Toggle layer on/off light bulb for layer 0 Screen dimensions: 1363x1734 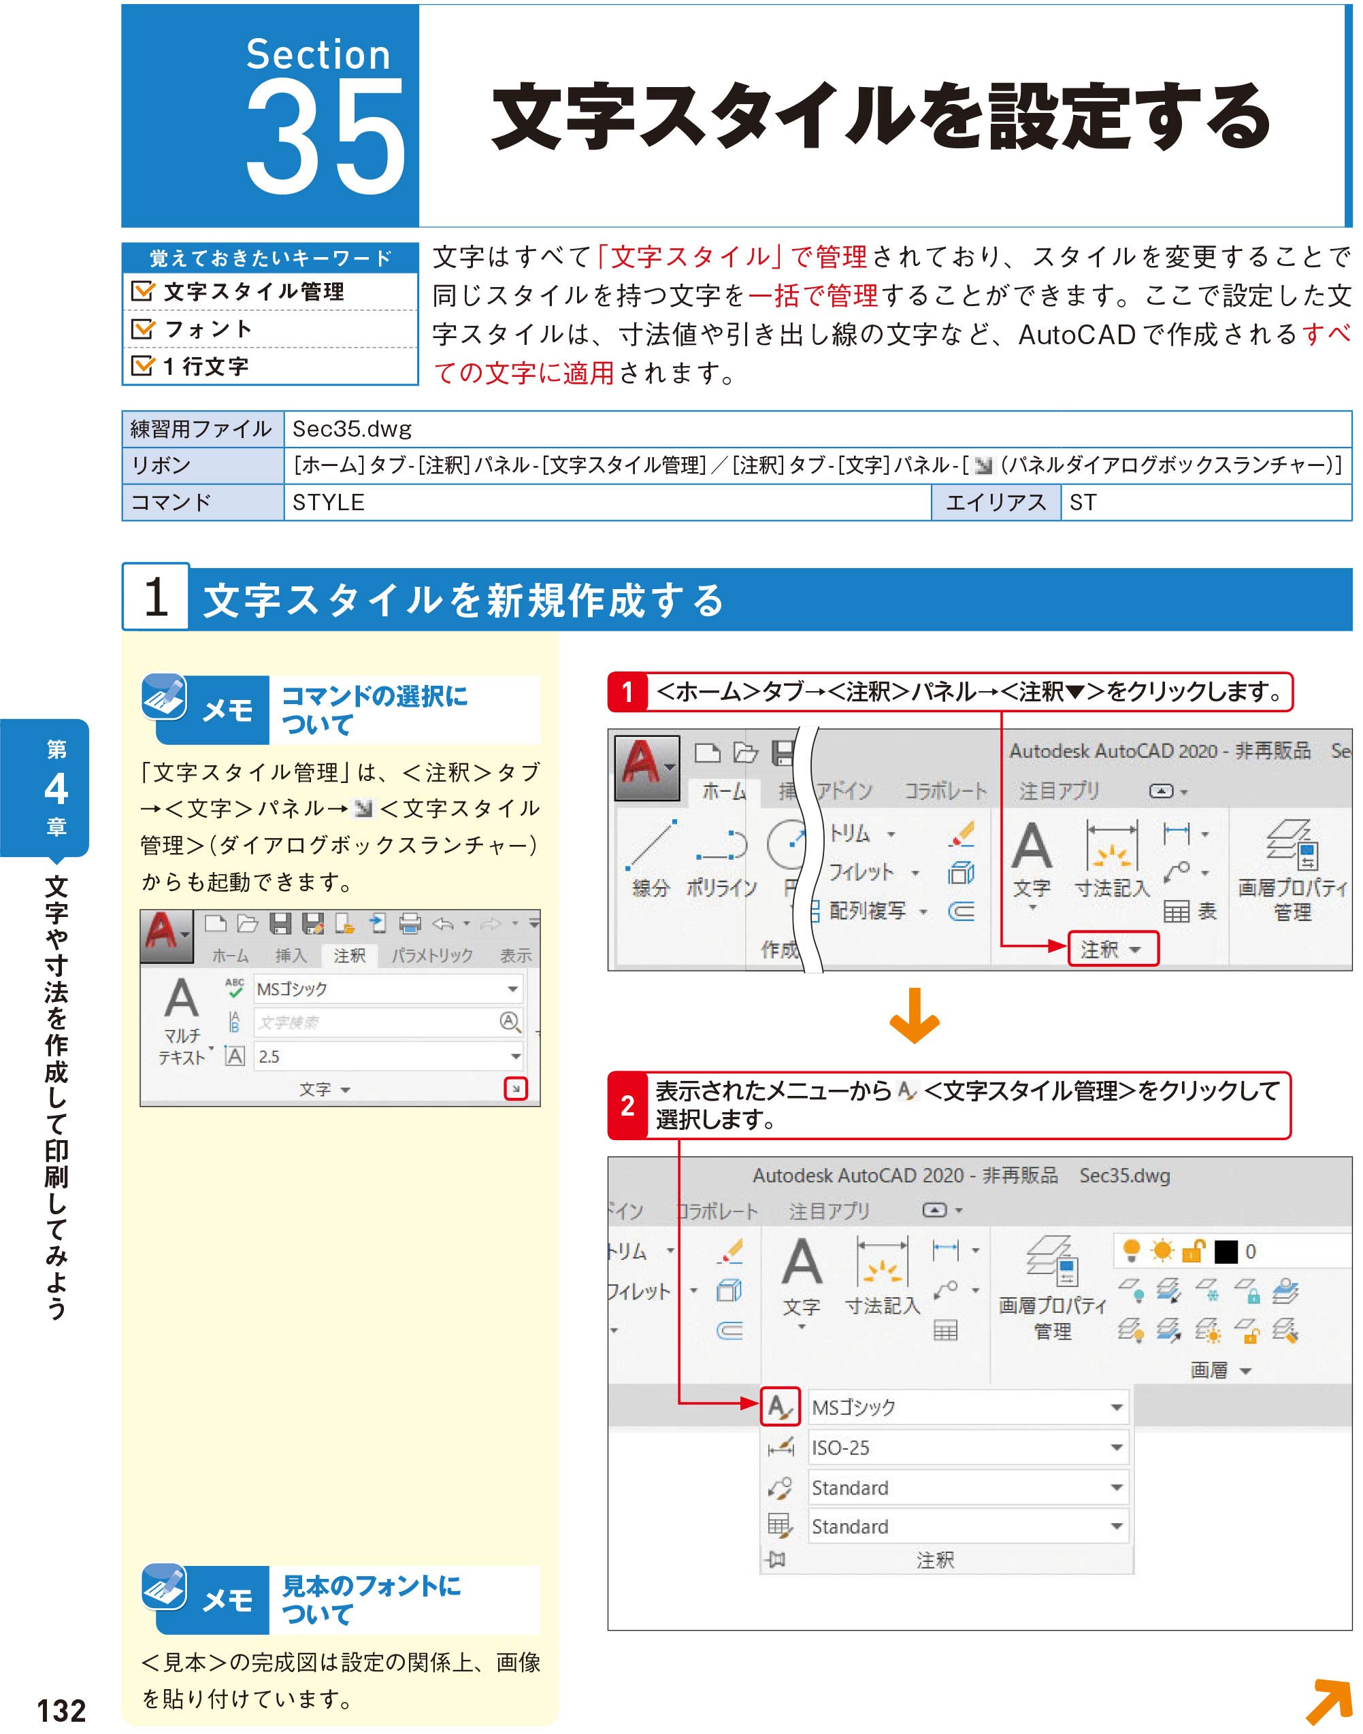click(x=1130, y=1252)
